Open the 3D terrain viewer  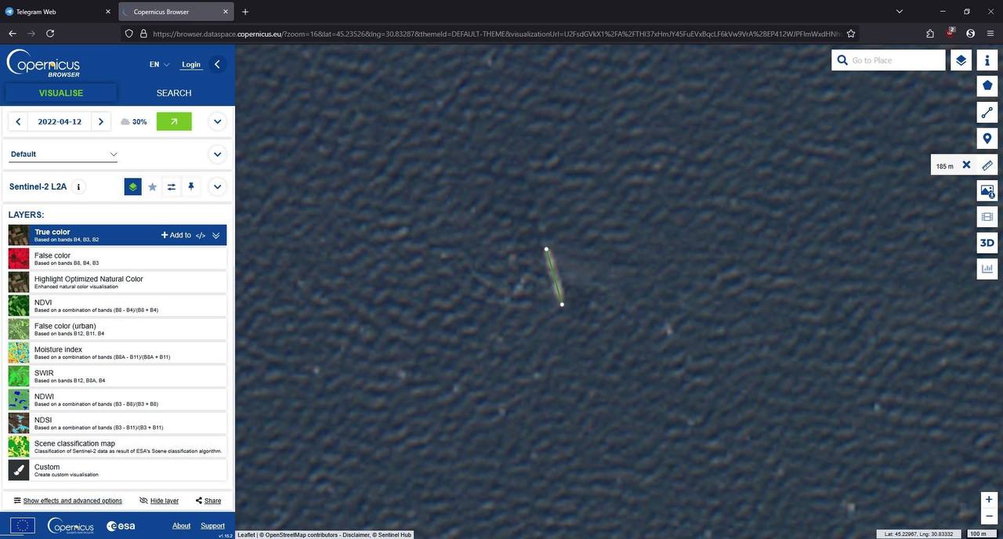tap(987, 243)
